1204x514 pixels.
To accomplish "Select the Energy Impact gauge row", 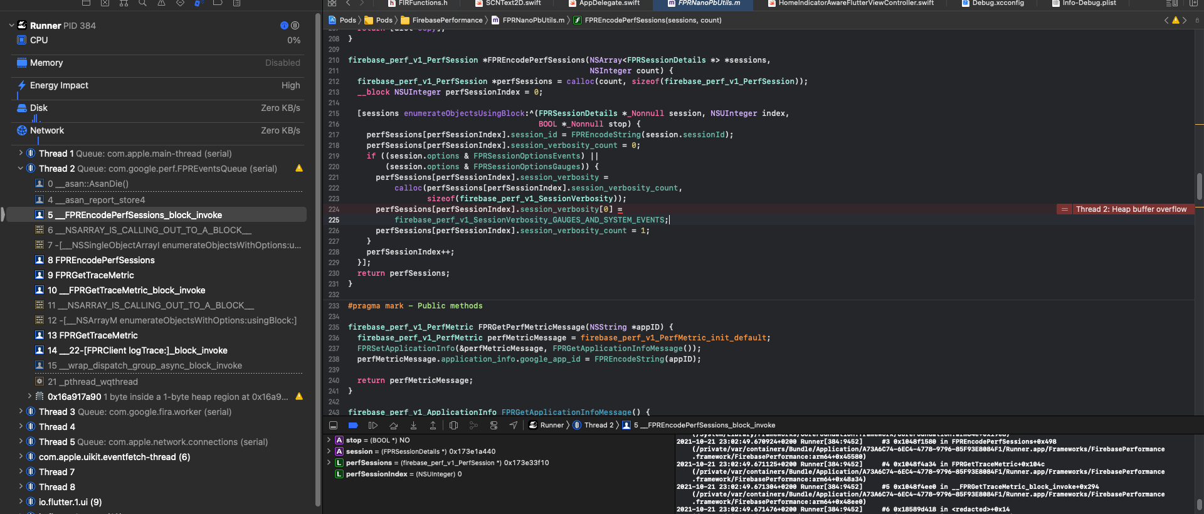I will tap(159, 85).
